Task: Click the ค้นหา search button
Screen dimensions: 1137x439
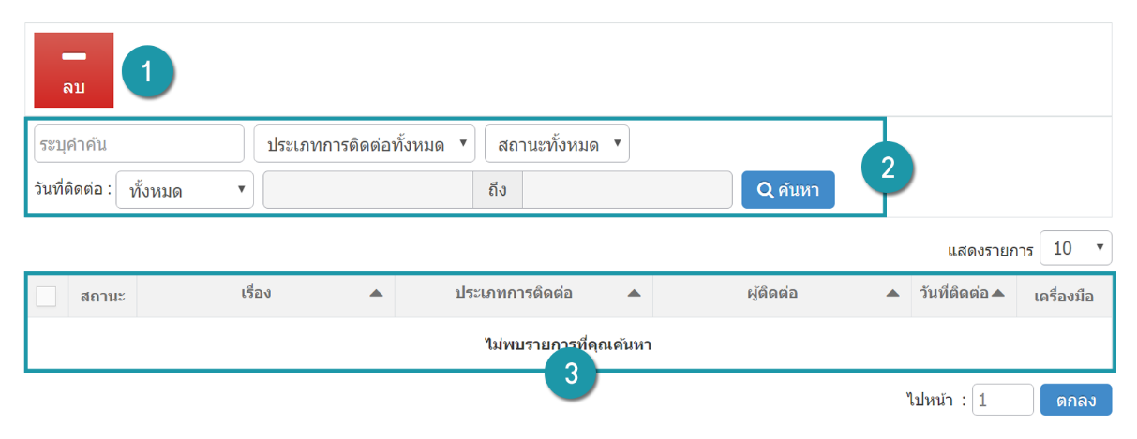Action: coord(787,190)
